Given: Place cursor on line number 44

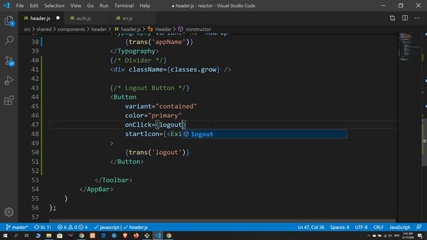Looking at the screenshot, I should (x=35, y=97).
